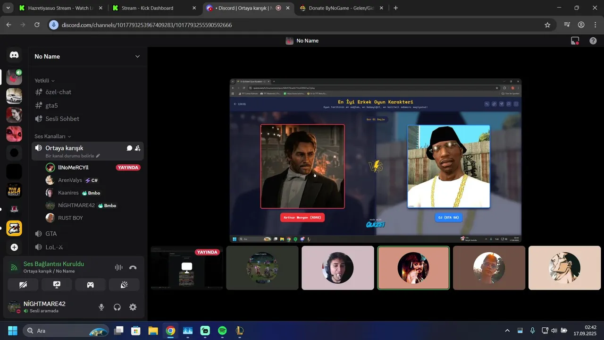
Task: Reload the browser page
Action: point(37,25)
